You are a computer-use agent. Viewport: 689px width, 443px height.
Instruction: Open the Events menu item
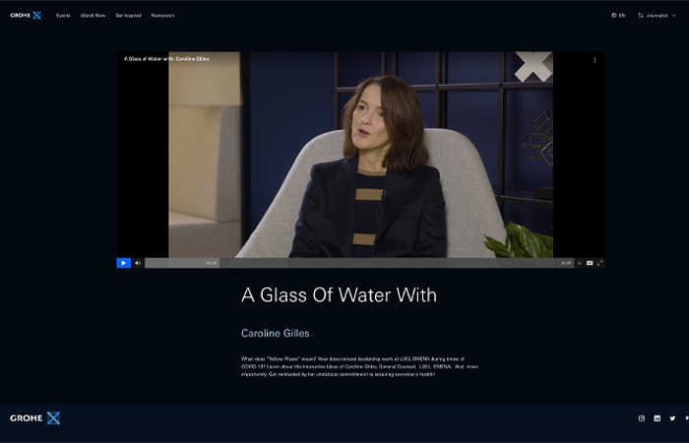[x=63, y=16]
